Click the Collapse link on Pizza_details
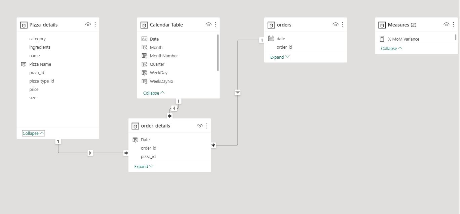Screen dimensions: 460x214 (x=33, y=133)
